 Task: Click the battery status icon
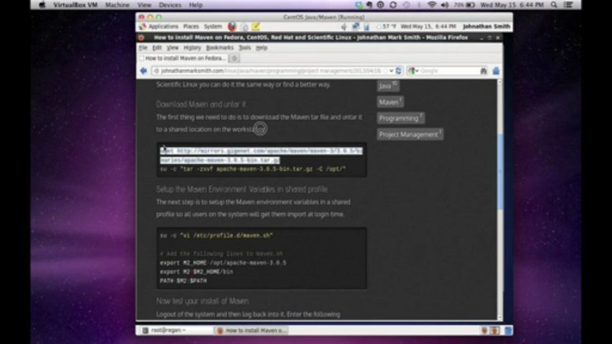pyautogui.click(x=470, y=5)
